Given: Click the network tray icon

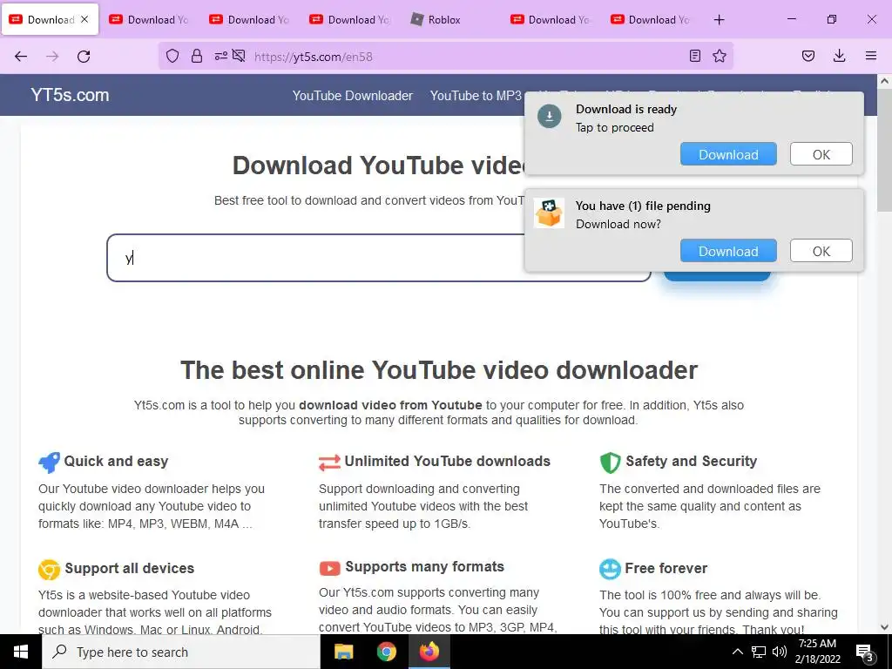Looking at the screenshot, I should click(x=759, y=652).
